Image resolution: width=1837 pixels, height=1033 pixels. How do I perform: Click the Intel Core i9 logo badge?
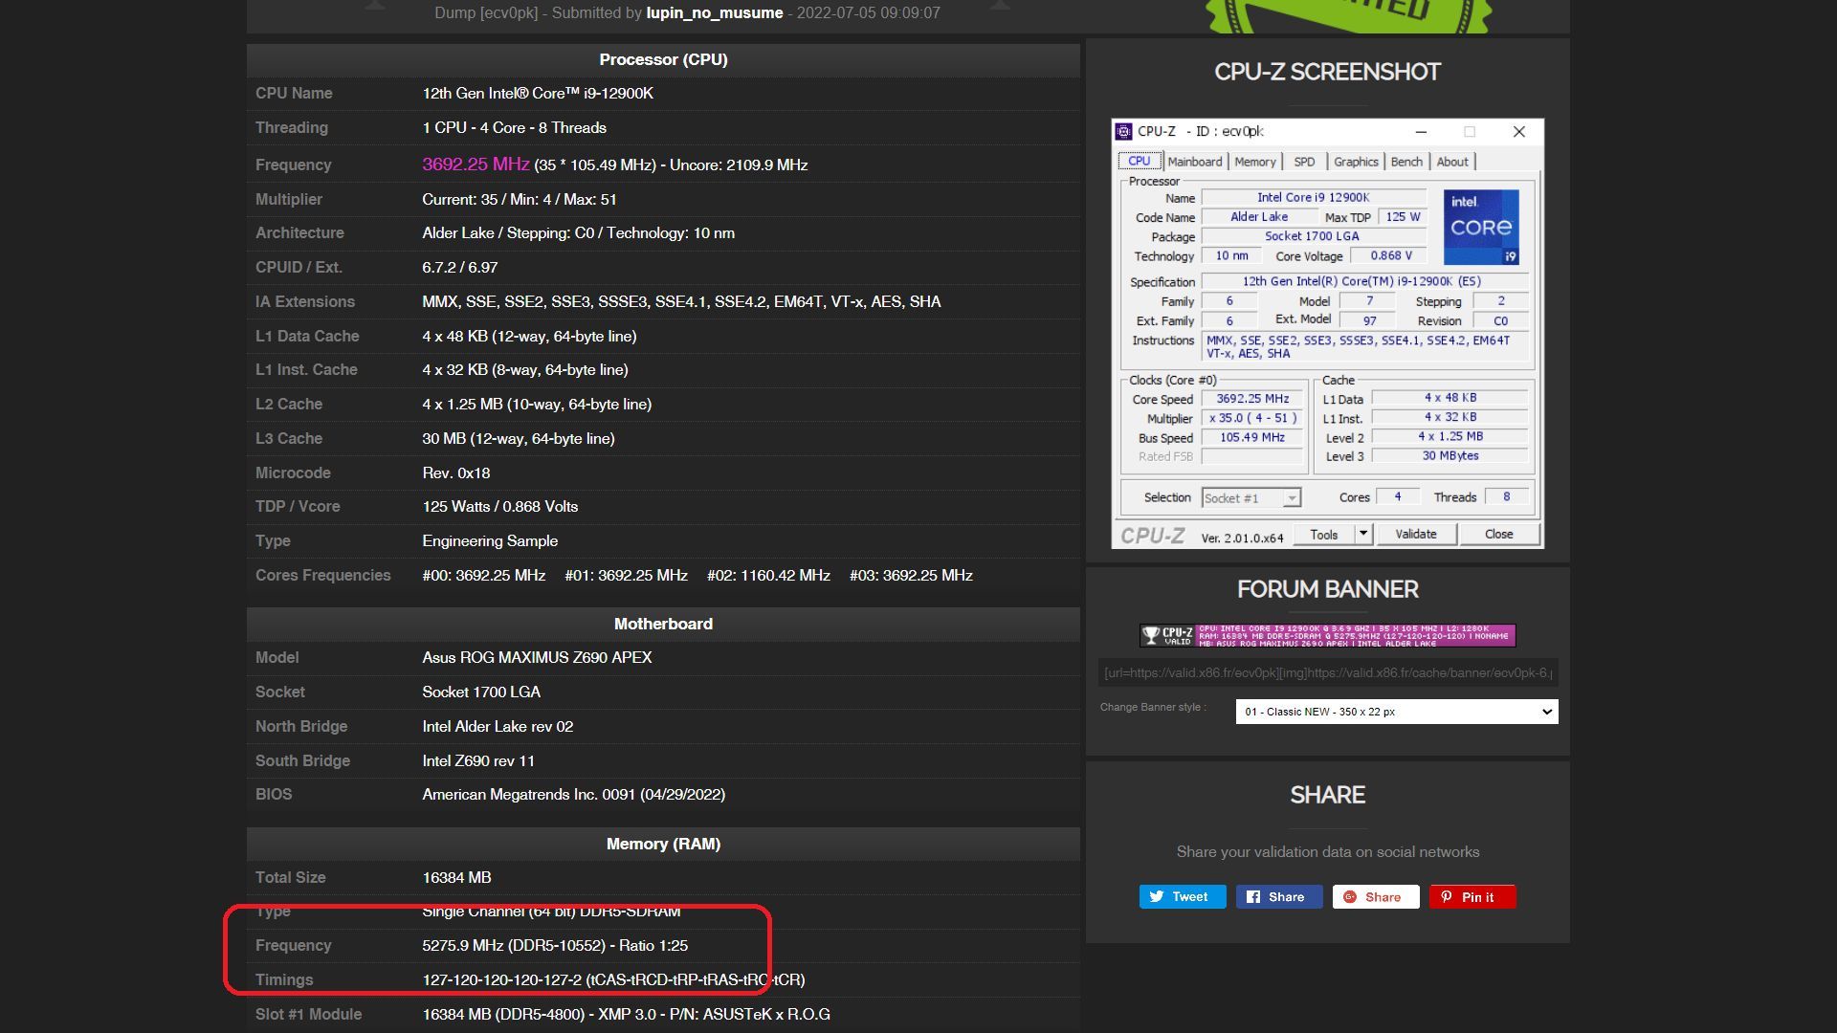[1481, 227]
